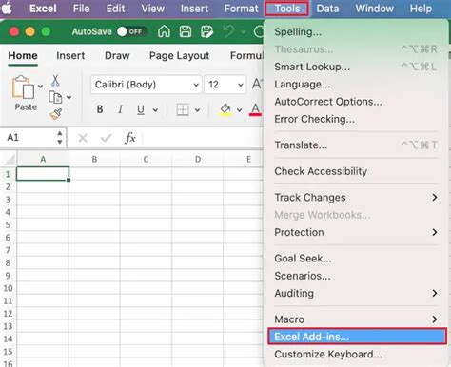Click the Select All corner triangle
The height and width of the screenshot is (367, 451).
10,159
